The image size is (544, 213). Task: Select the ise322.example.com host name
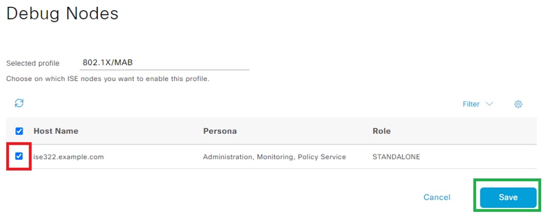coord(68,157)
